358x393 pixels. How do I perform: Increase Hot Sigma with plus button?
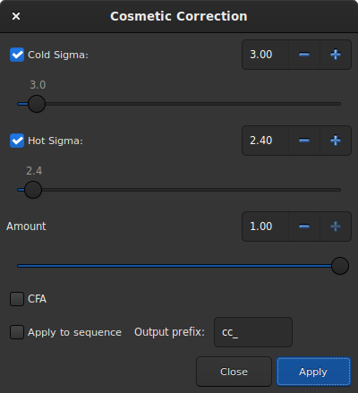(336, 141)
